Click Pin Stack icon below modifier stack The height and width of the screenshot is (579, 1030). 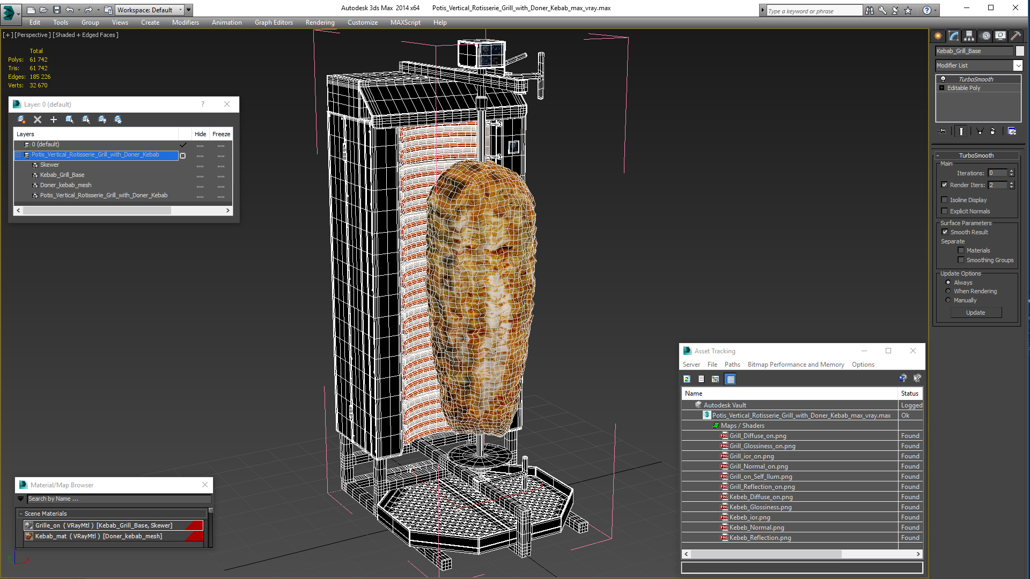point(942,131)
